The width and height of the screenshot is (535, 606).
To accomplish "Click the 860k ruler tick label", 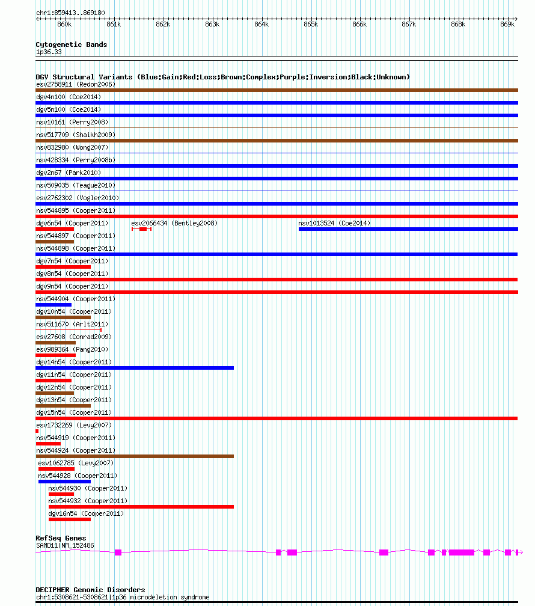I will coord(64,24).
